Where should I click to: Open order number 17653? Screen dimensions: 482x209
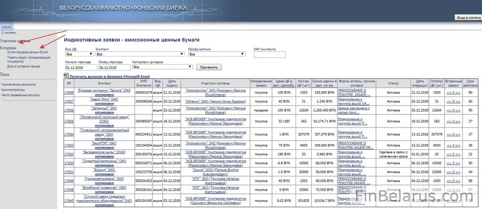pyautogui.click(x=69, y=145)
